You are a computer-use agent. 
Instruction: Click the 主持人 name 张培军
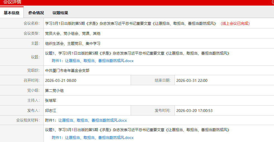[51, 101]
